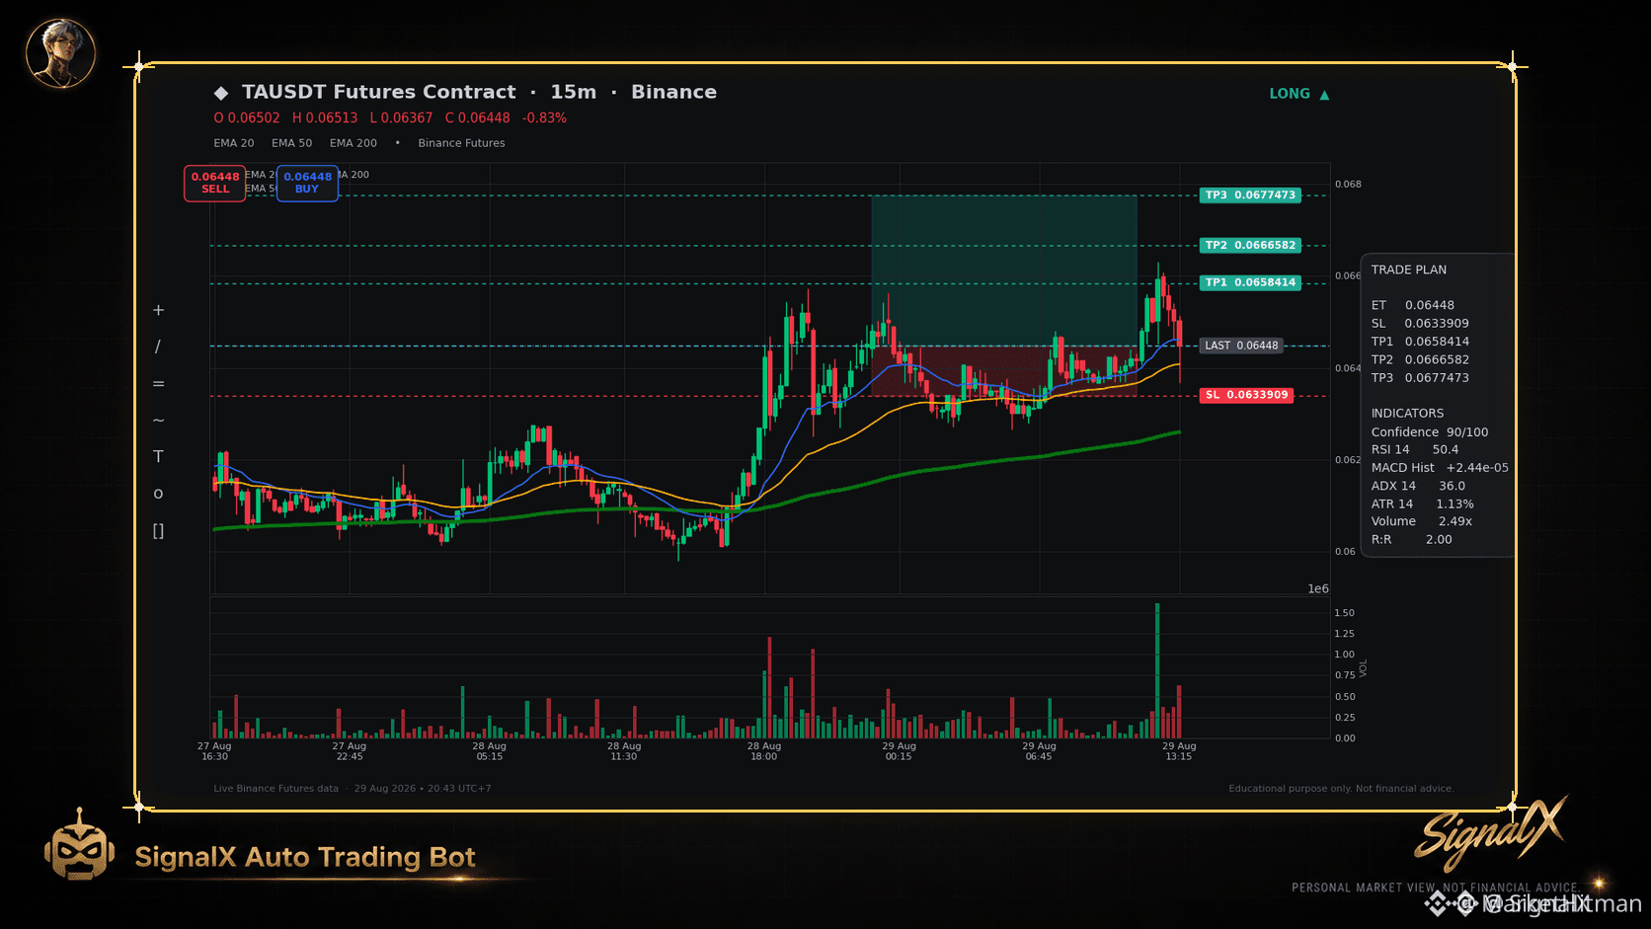1651x929 pixels.
Task: Select the T text annotation tool
Action: click(158, 456)
